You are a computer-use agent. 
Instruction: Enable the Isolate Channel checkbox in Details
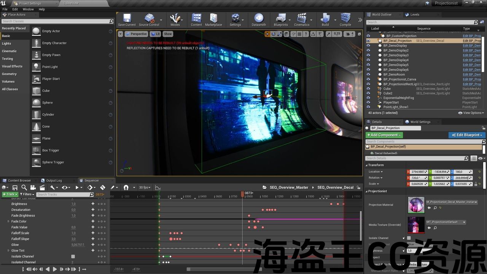(x=409, y=238)
